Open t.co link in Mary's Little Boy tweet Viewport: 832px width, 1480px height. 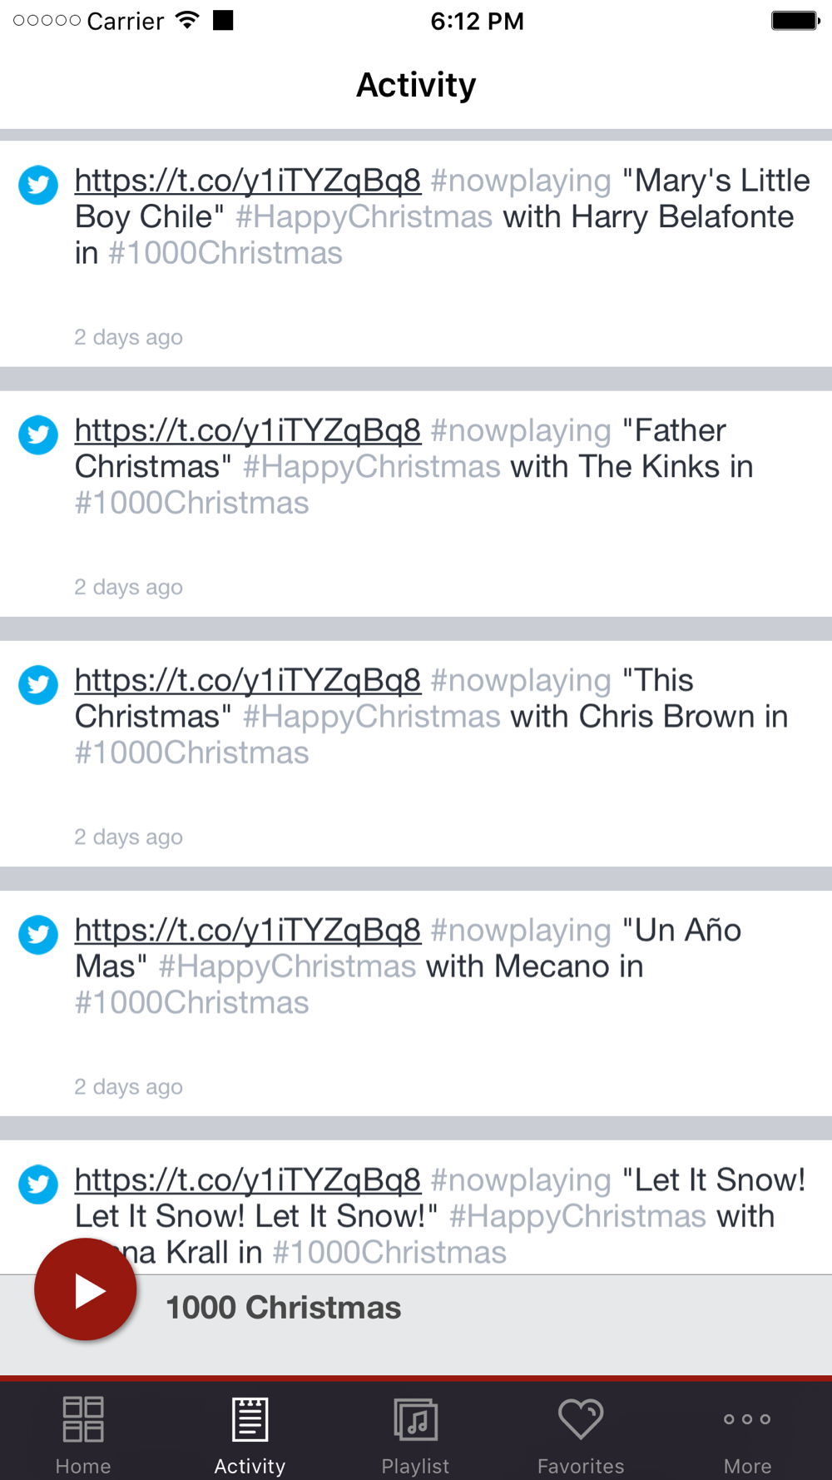click(248, 181)
